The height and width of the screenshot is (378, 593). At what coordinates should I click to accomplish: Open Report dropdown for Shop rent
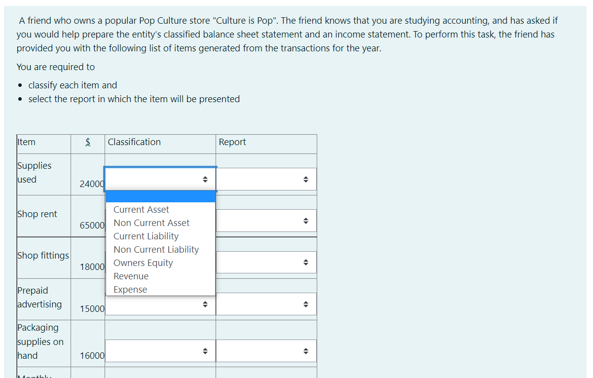pyautogui.click(x=266, y=221)
